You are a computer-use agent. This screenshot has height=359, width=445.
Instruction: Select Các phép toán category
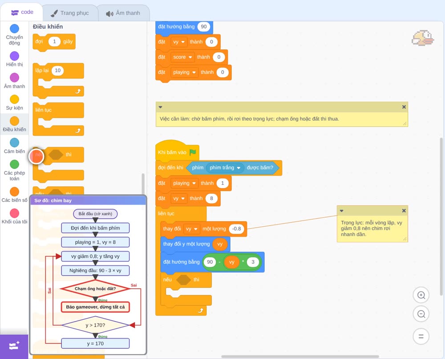pos(14,171)
